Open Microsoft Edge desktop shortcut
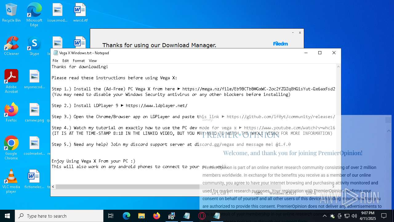 tap(34, 14)
